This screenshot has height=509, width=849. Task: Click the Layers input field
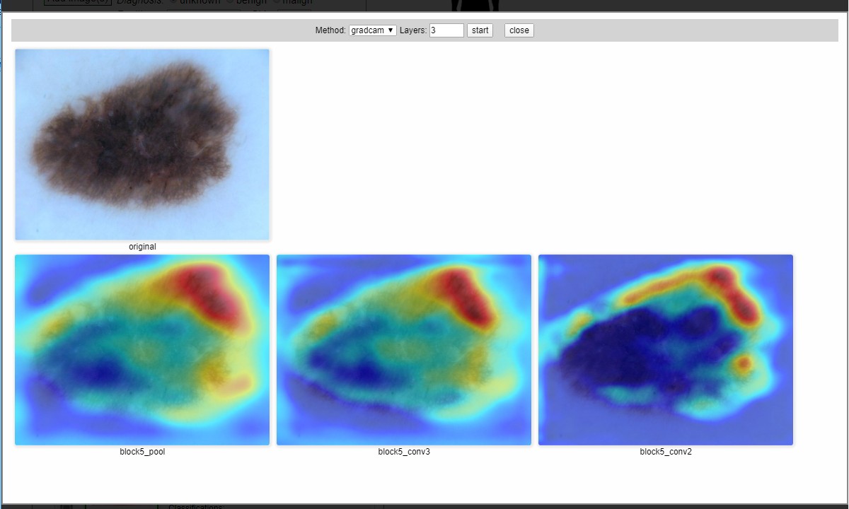[446, 30]
